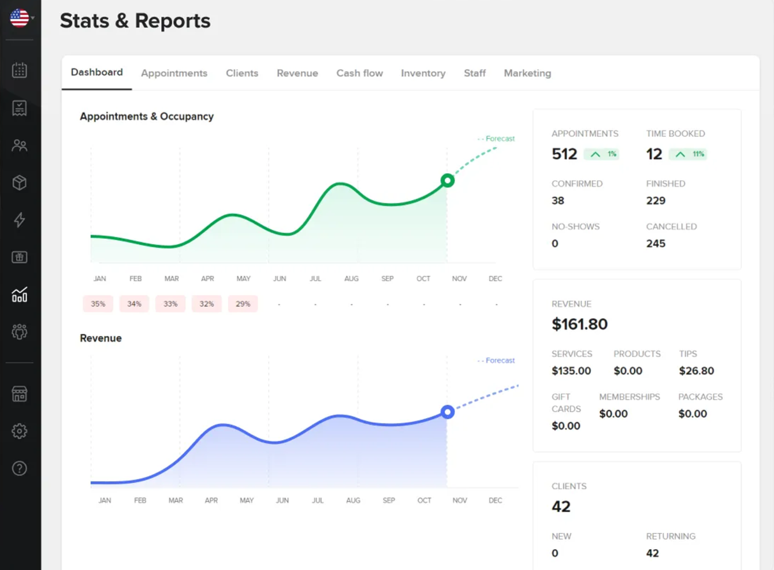Open gift cards via the sidebar icon
This screenshot has width=774, height=570.
20,257
